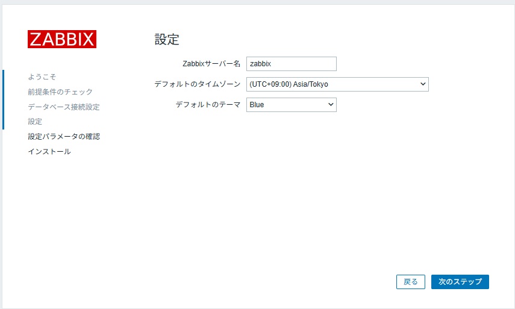The width and height of the screenshot is (515, 309).
Task: Go to the ようこそ step
Action: [x=42, y=77]
